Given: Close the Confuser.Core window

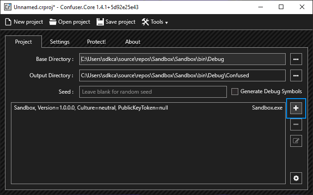Looking at the screenshot, I should (x=302, y=7).
